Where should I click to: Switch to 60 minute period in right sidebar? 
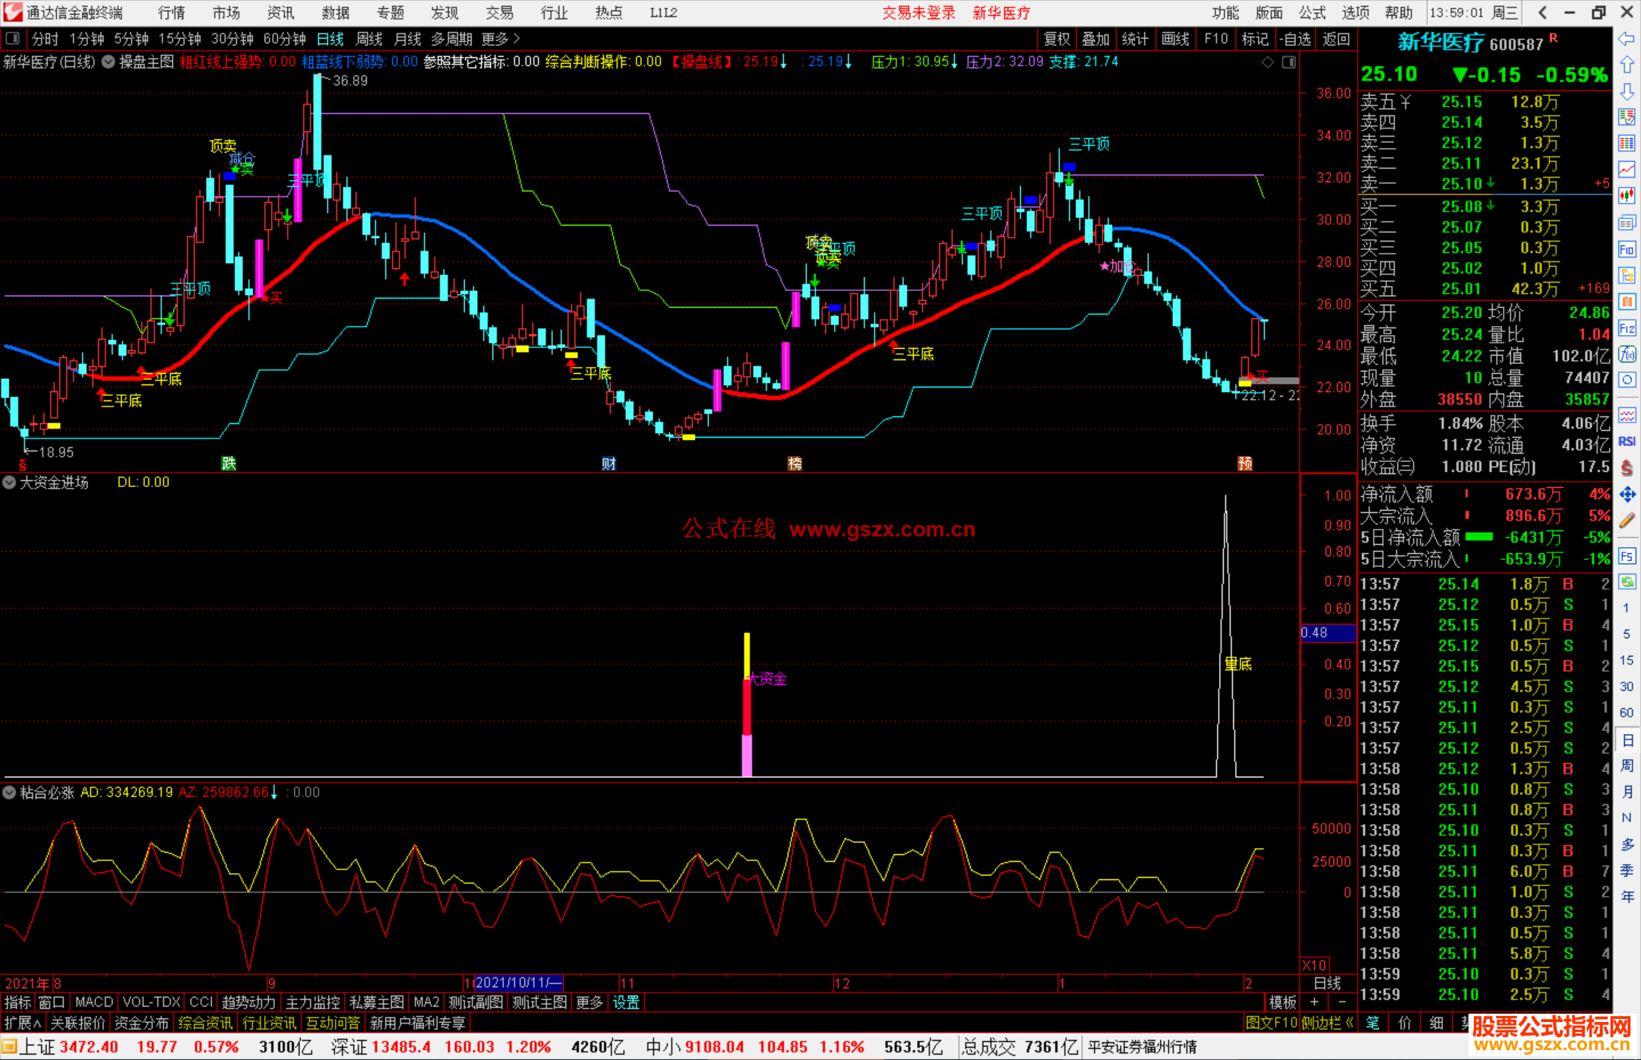[x=1627, y=713]
